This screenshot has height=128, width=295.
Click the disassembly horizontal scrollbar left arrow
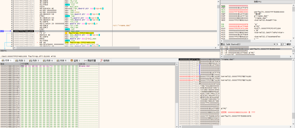15,48
